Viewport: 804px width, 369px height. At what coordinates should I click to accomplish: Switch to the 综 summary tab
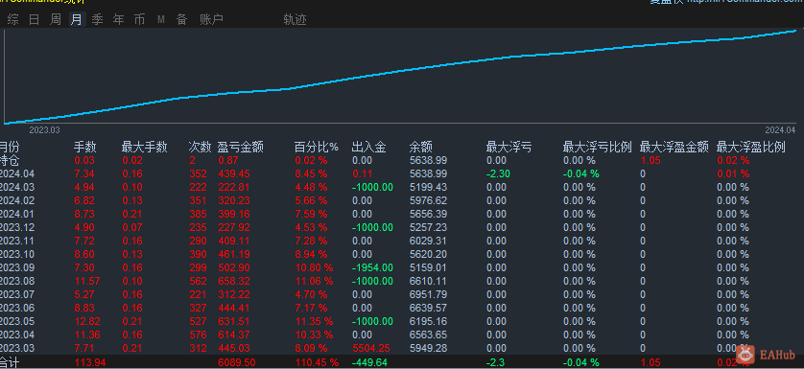coord(13,20)
